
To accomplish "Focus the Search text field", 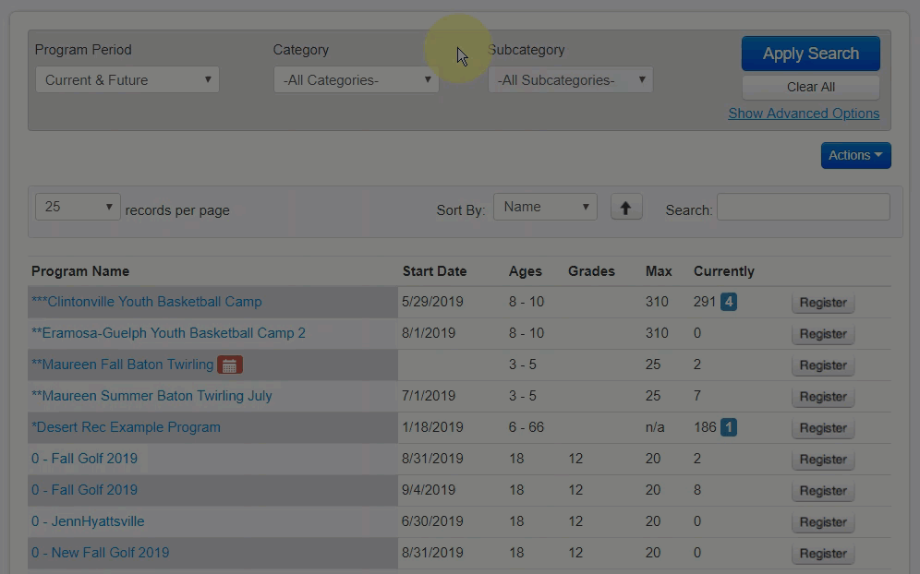I will pos(803,208).
